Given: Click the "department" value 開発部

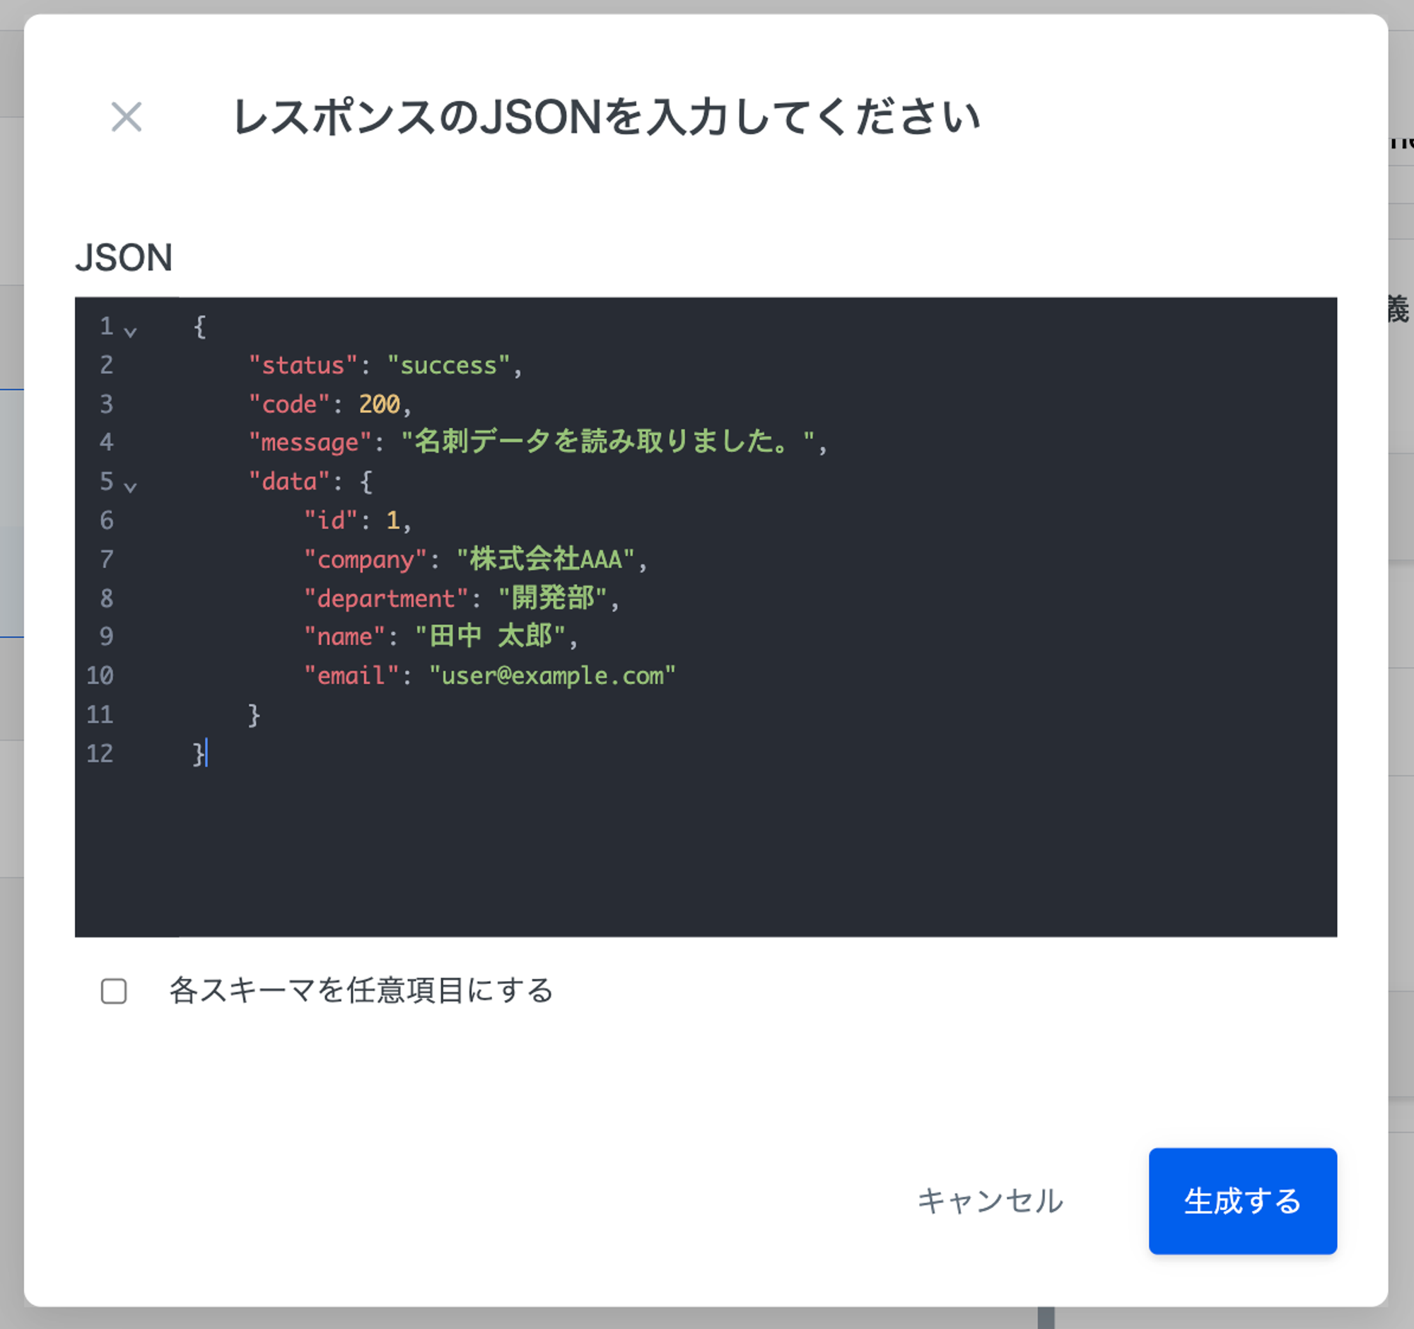Looking at the screenshot, I should [552, 598].
